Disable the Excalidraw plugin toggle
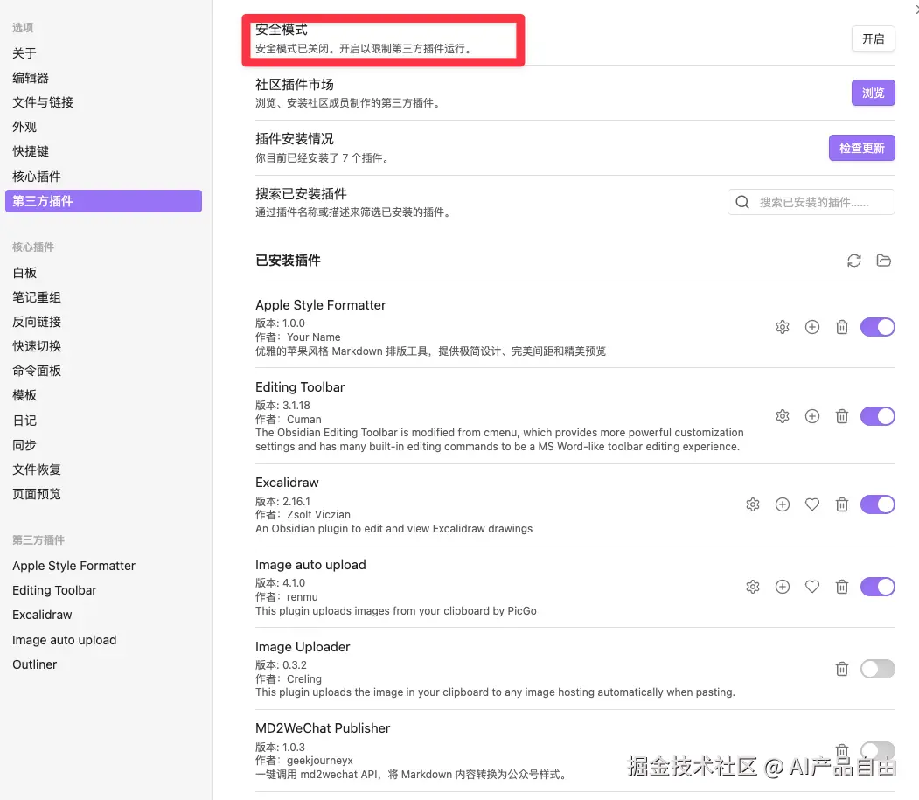This screenshot has width=919, height=800. (x=878, y=504)
